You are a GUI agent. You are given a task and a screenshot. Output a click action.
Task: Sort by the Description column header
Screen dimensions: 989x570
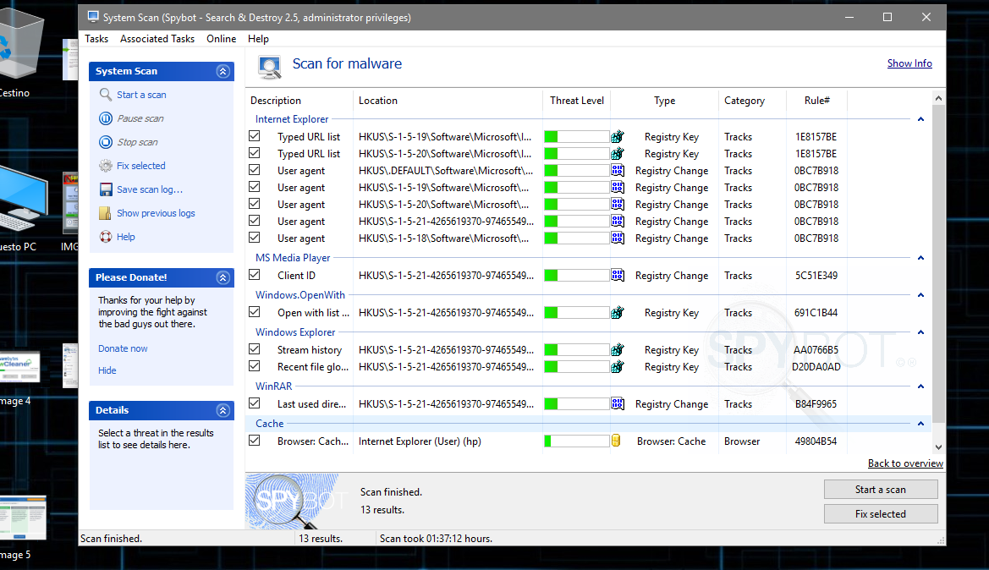[x=299, y=101]
